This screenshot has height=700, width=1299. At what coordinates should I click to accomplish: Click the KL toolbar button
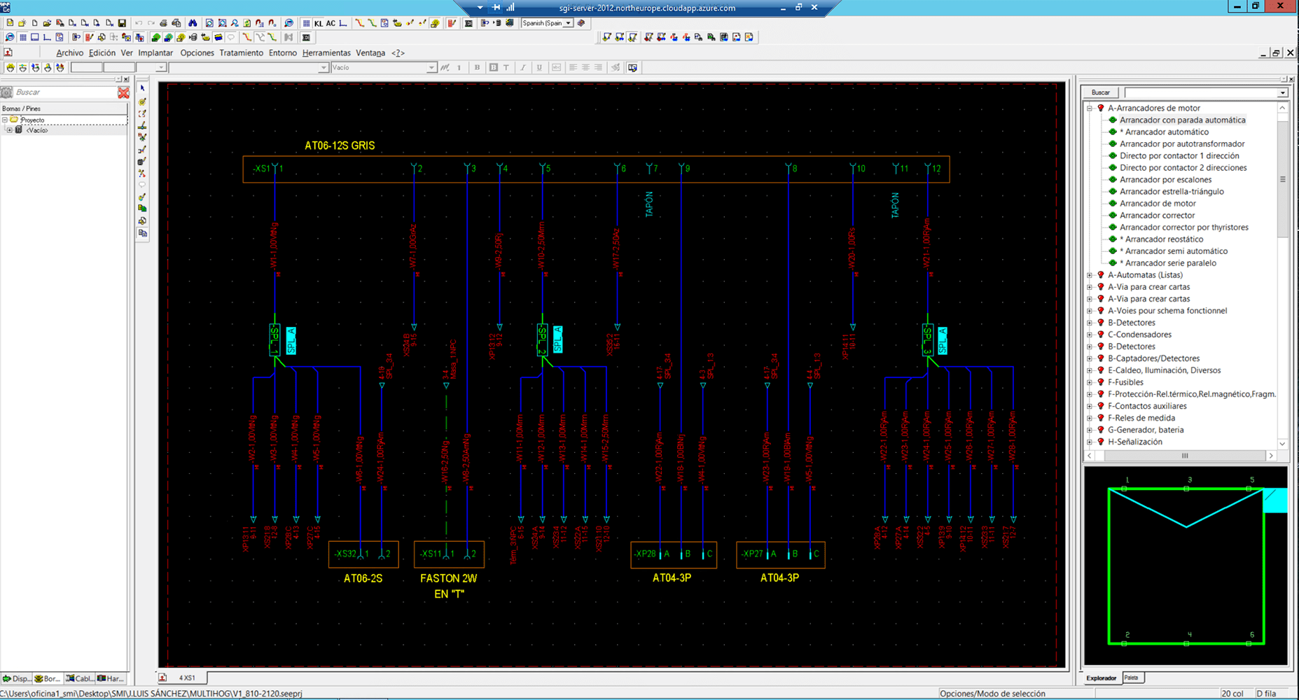click(319, 23)
